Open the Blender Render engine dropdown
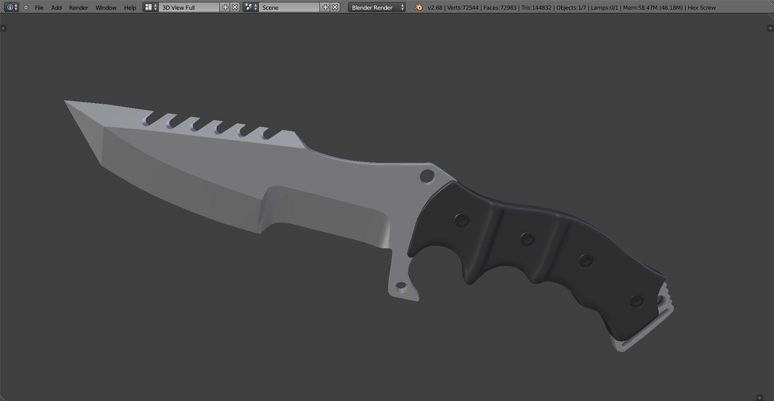The height and width of the screenshot is (401, 774). (377, 7)
